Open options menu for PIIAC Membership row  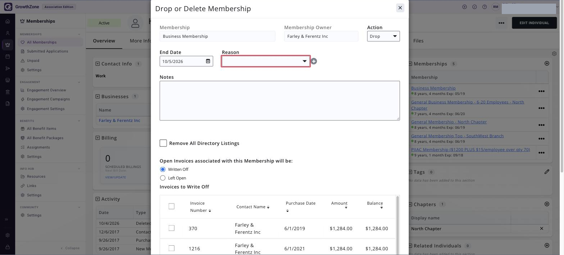pos(541,153)
